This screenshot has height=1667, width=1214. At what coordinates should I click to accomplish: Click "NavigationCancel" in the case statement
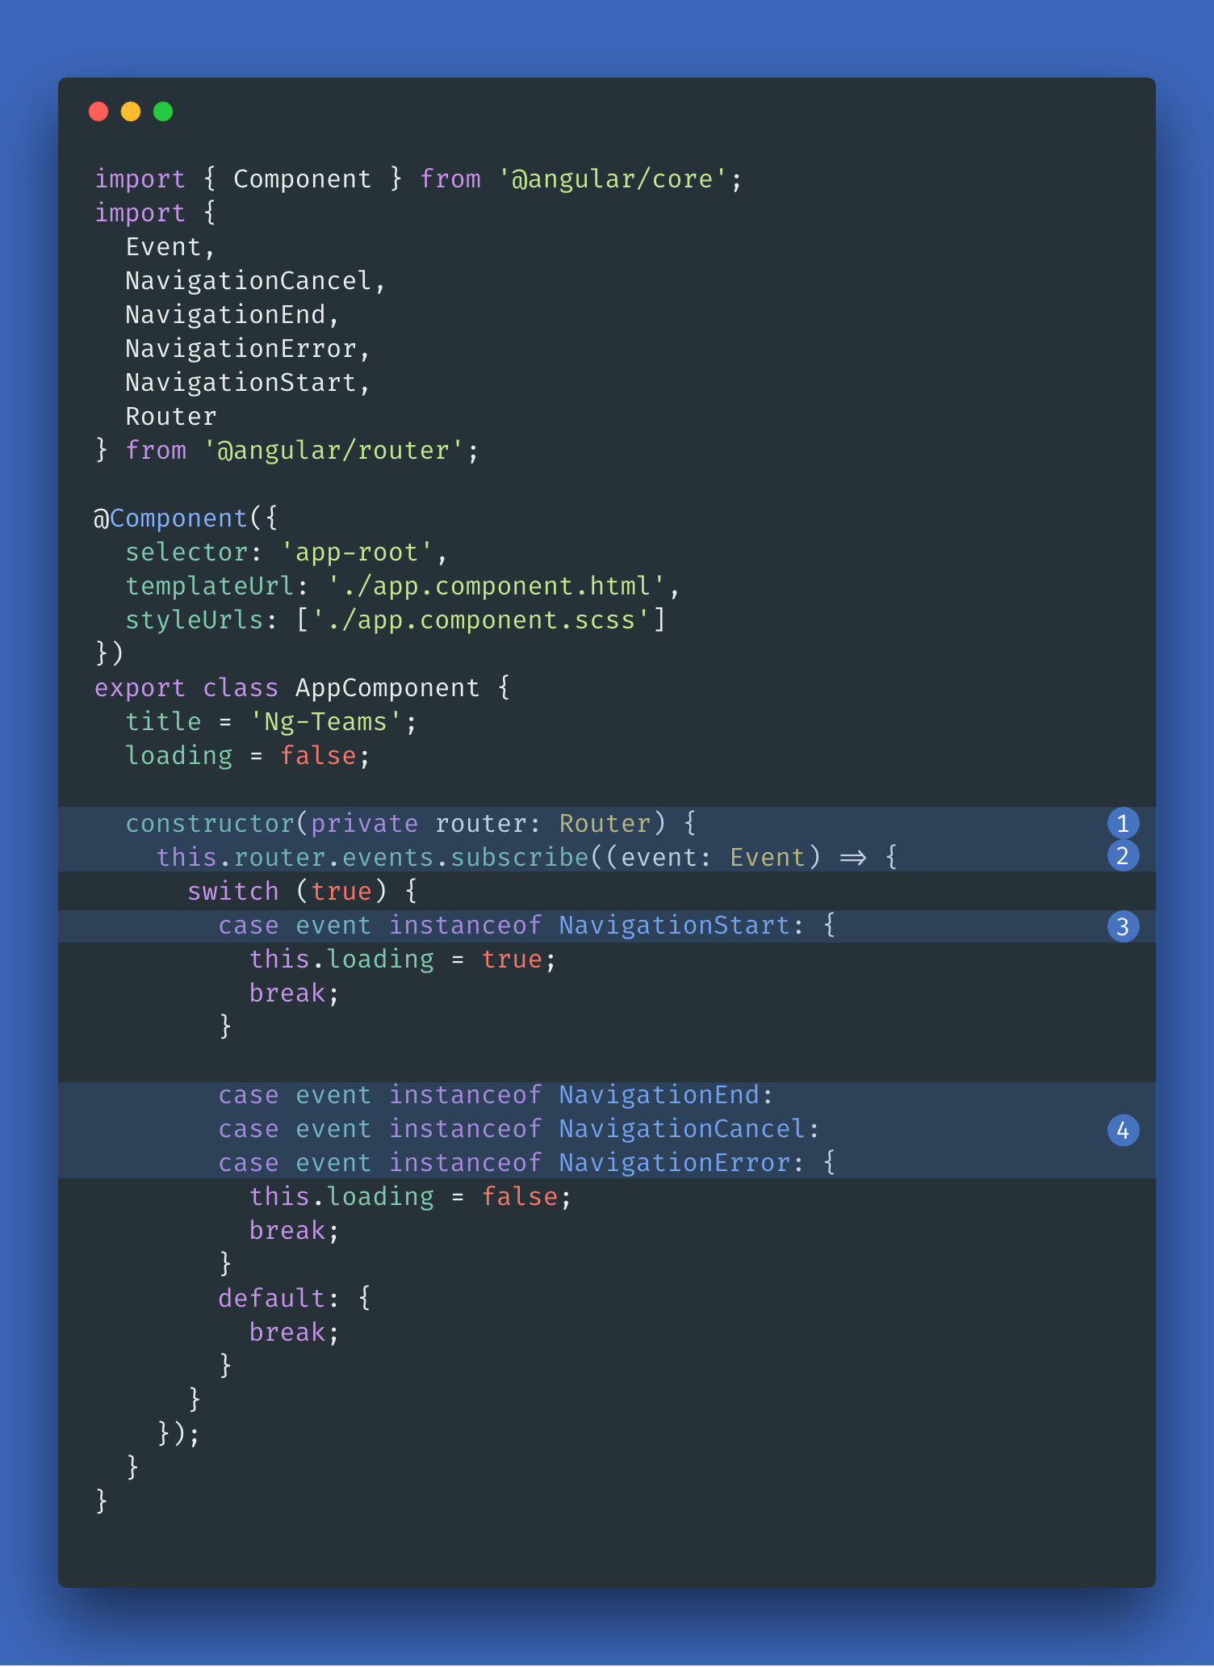point(682,1128)
